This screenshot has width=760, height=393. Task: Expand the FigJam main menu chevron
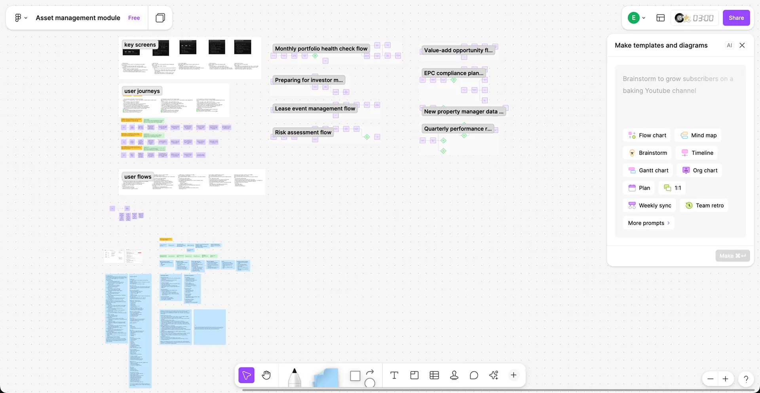point(26,18)
